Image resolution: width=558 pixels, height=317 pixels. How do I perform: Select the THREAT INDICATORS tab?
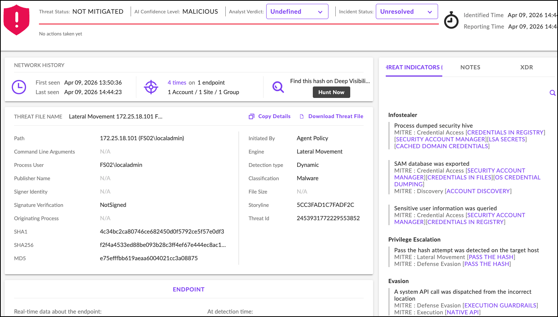point(414,67)
